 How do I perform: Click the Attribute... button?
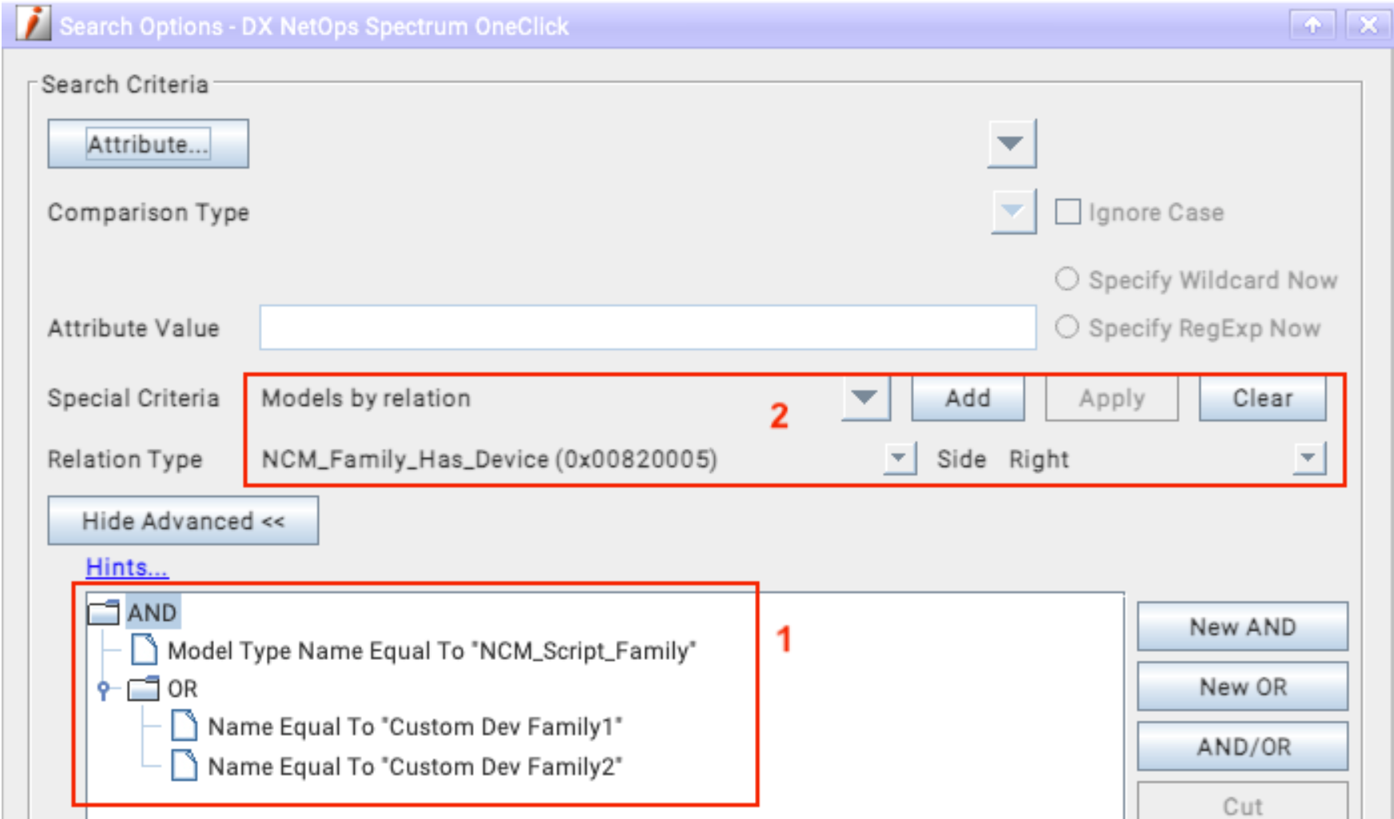(148, 144)
